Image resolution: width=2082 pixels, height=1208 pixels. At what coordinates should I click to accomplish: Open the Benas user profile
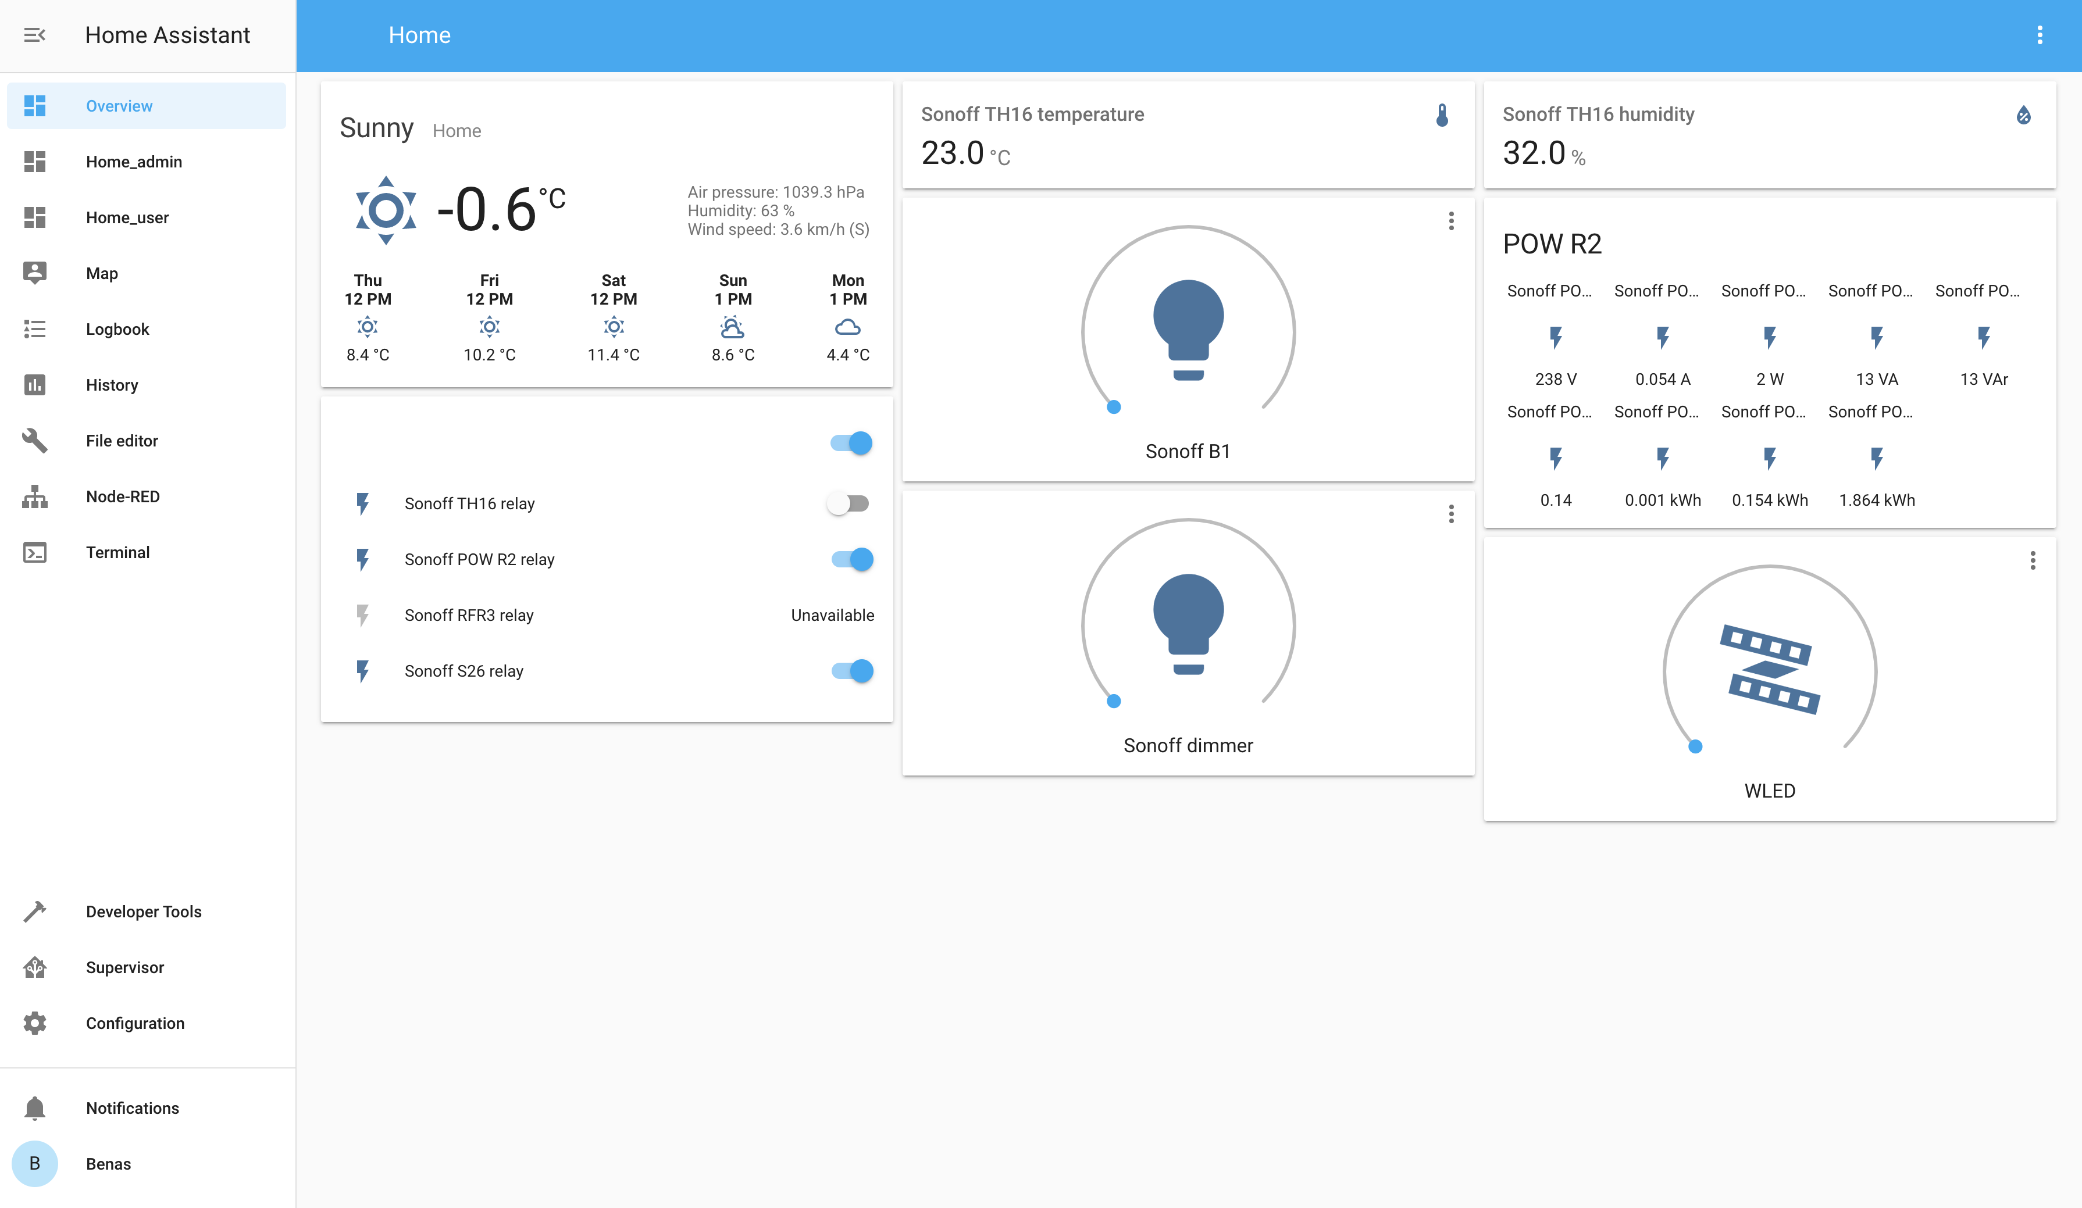coord(108,1163)
